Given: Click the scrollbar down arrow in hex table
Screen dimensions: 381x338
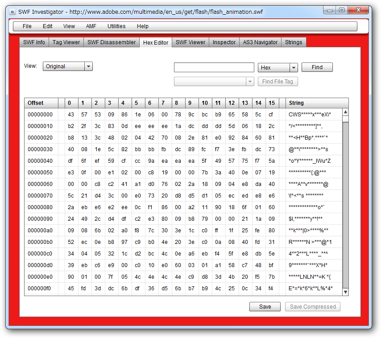Looking at the screenshot, I should pyautogui.click(x=345, y=292).
